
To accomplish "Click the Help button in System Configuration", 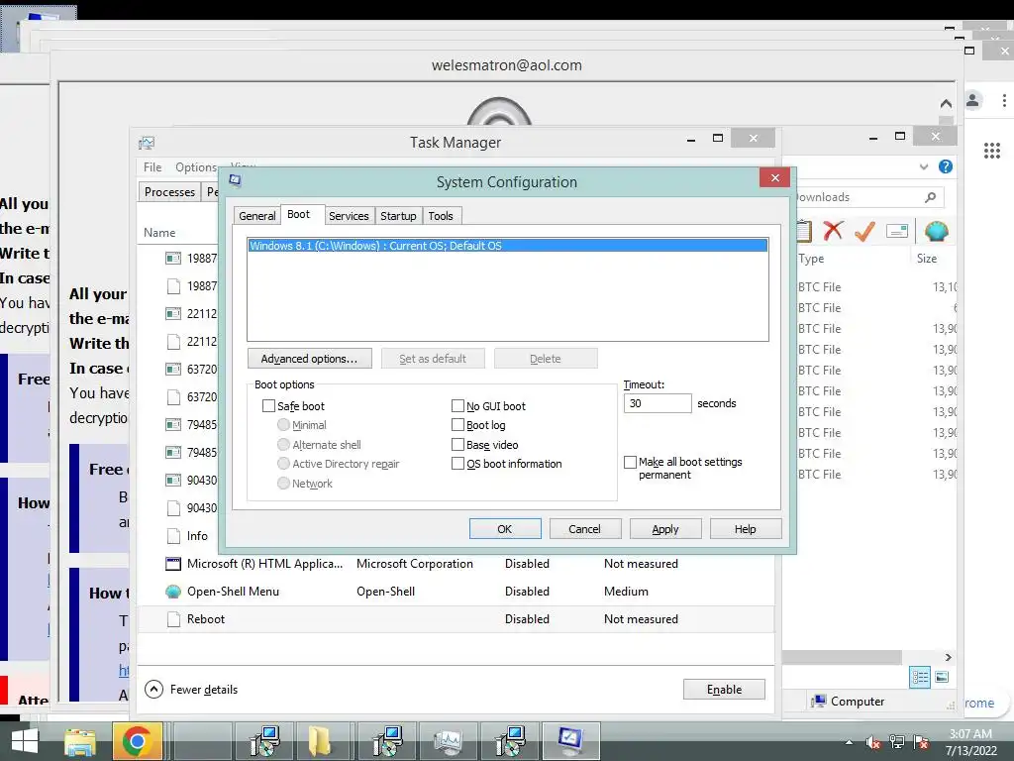I will pyautogui.click(x=746, y=529).
